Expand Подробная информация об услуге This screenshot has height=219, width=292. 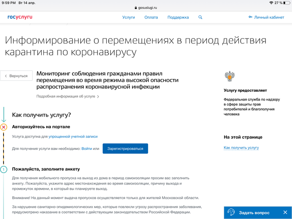pos(68,96)
